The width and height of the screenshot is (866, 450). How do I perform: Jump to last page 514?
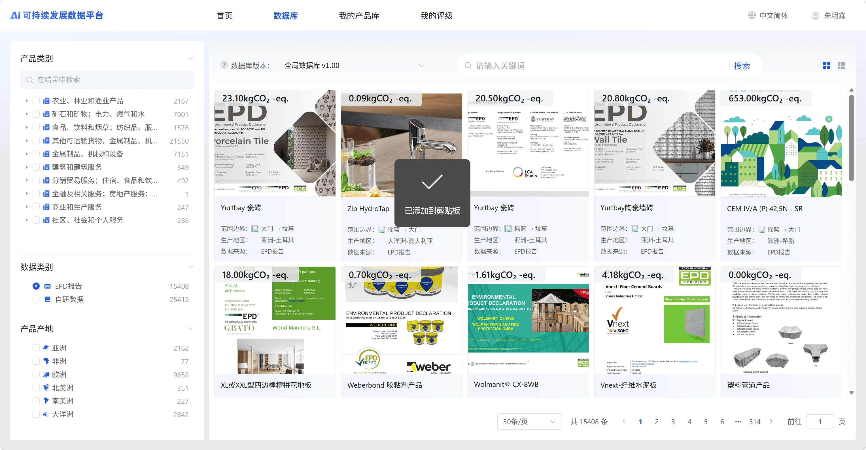(754, 421)
